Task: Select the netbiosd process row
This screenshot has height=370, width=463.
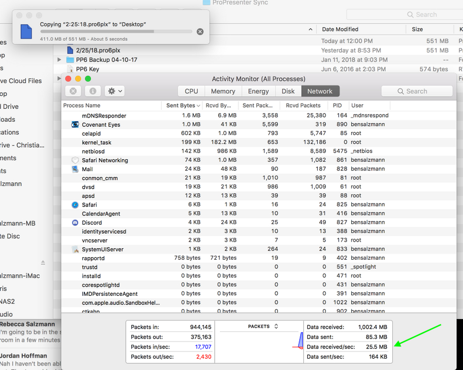Action: tap(259, 151)
